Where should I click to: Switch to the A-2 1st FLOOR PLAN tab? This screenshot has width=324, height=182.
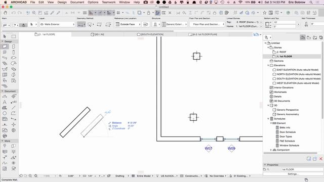coord(202,34)
